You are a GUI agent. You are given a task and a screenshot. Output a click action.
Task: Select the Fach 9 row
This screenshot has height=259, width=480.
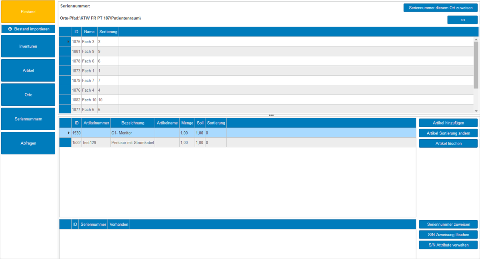(266, 51)
